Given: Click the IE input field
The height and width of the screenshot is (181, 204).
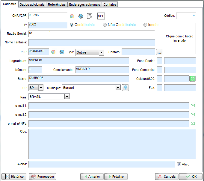Looking at the screenshot, I should pyautogui.click(x=48, y=25).
